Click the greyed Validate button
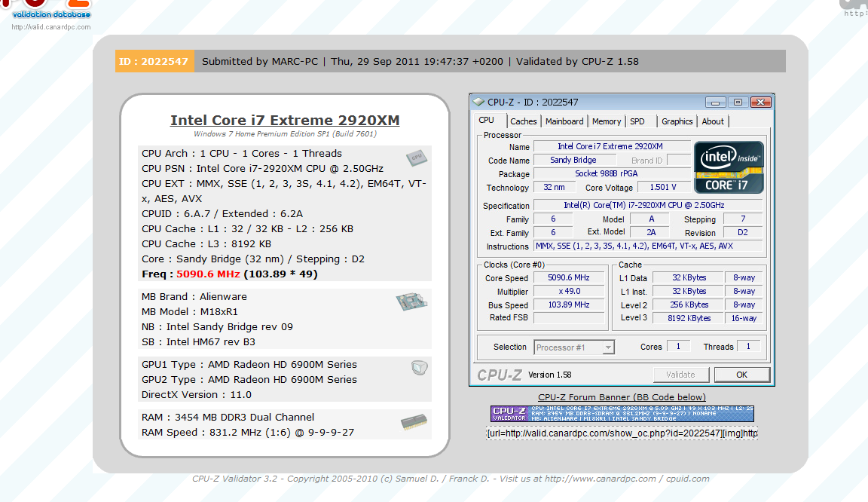This screenshot has width=868, height=502. point(681,375)
